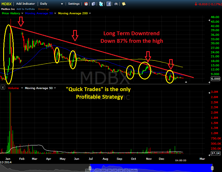
Task: Select the 1D range button
Action: tap(126, 170)
